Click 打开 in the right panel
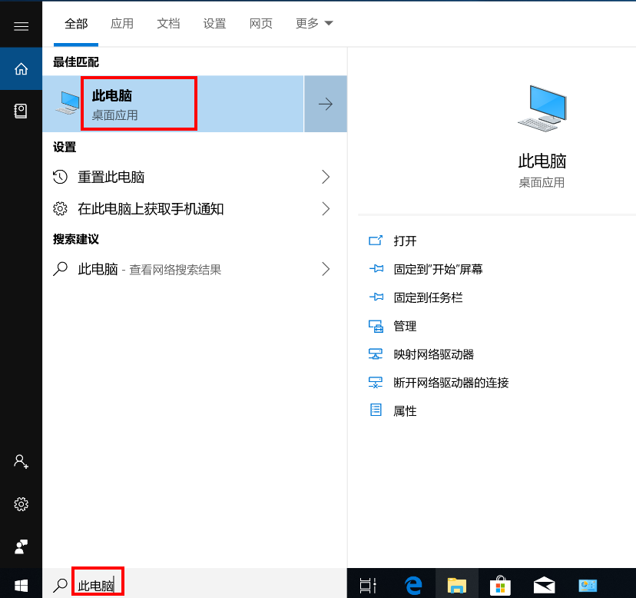 tap(405, 241)
